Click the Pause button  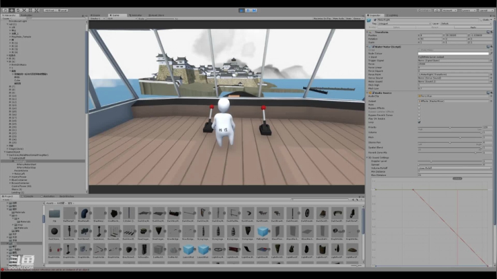pos(248,10)
